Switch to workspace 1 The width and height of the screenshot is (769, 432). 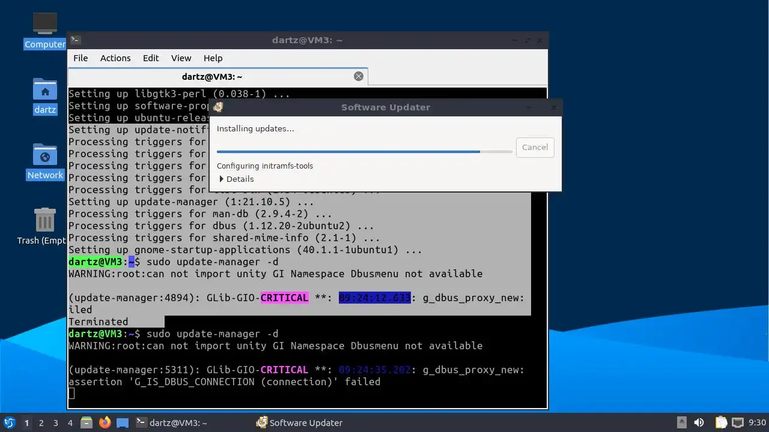coord(26,422)
